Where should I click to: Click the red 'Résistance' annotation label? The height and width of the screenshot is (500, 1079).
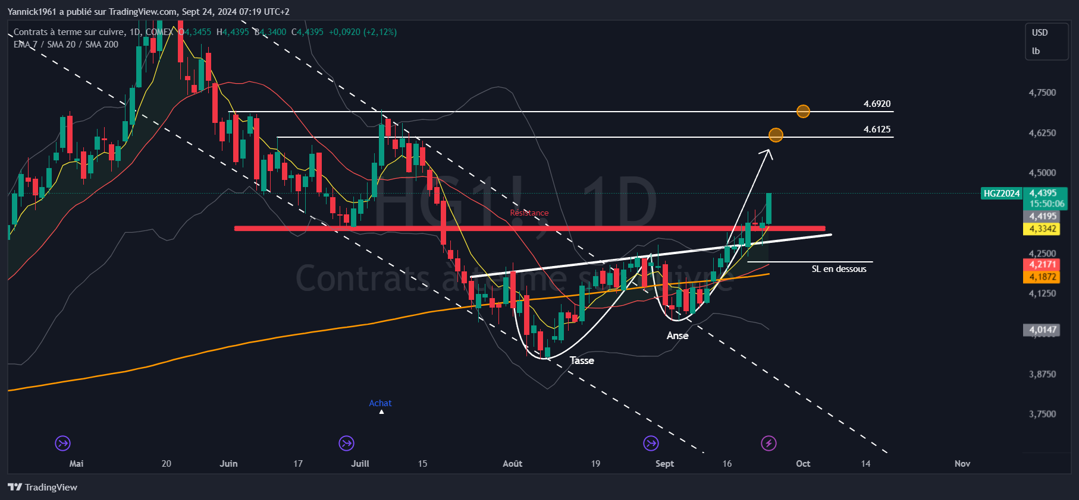click(529, 213)
